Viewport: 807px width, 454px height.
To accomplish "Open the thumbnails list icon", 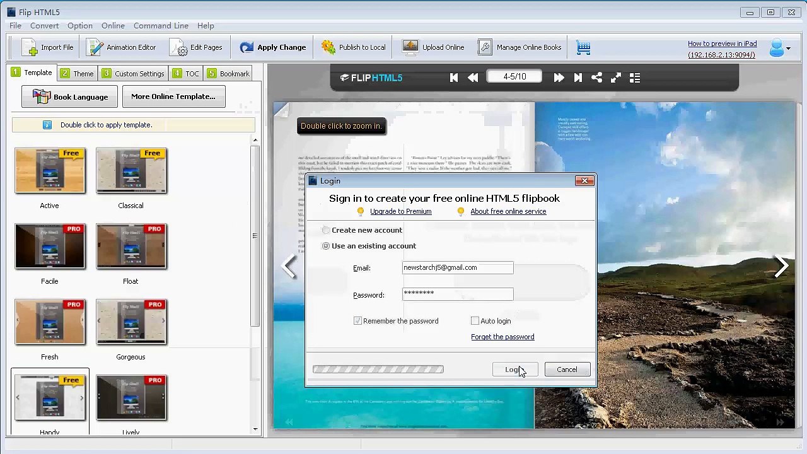I will [x=635, y=78].
